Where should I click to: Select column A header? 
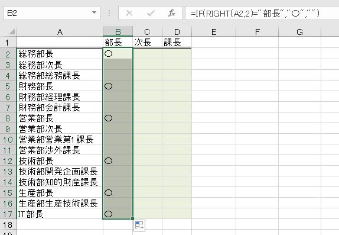[x=60, y=32]
